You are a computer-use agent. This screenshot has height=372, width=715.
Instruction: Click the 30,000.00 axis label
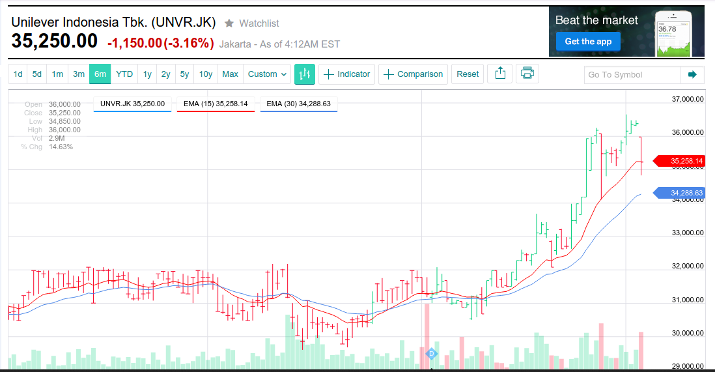point(688,333)
